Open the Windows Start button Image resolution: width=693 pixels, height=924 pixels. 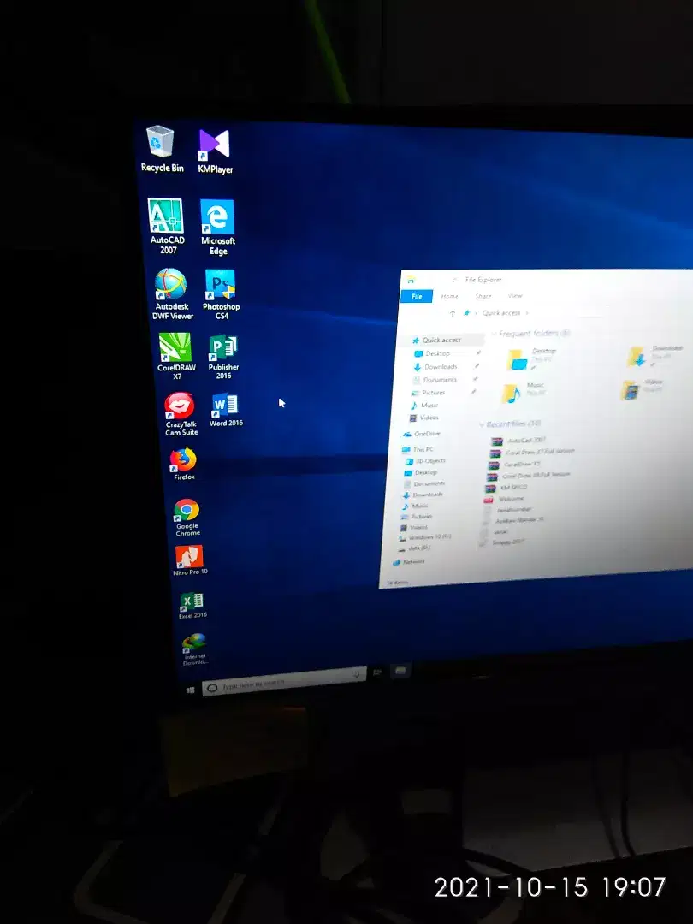point(190,690)
